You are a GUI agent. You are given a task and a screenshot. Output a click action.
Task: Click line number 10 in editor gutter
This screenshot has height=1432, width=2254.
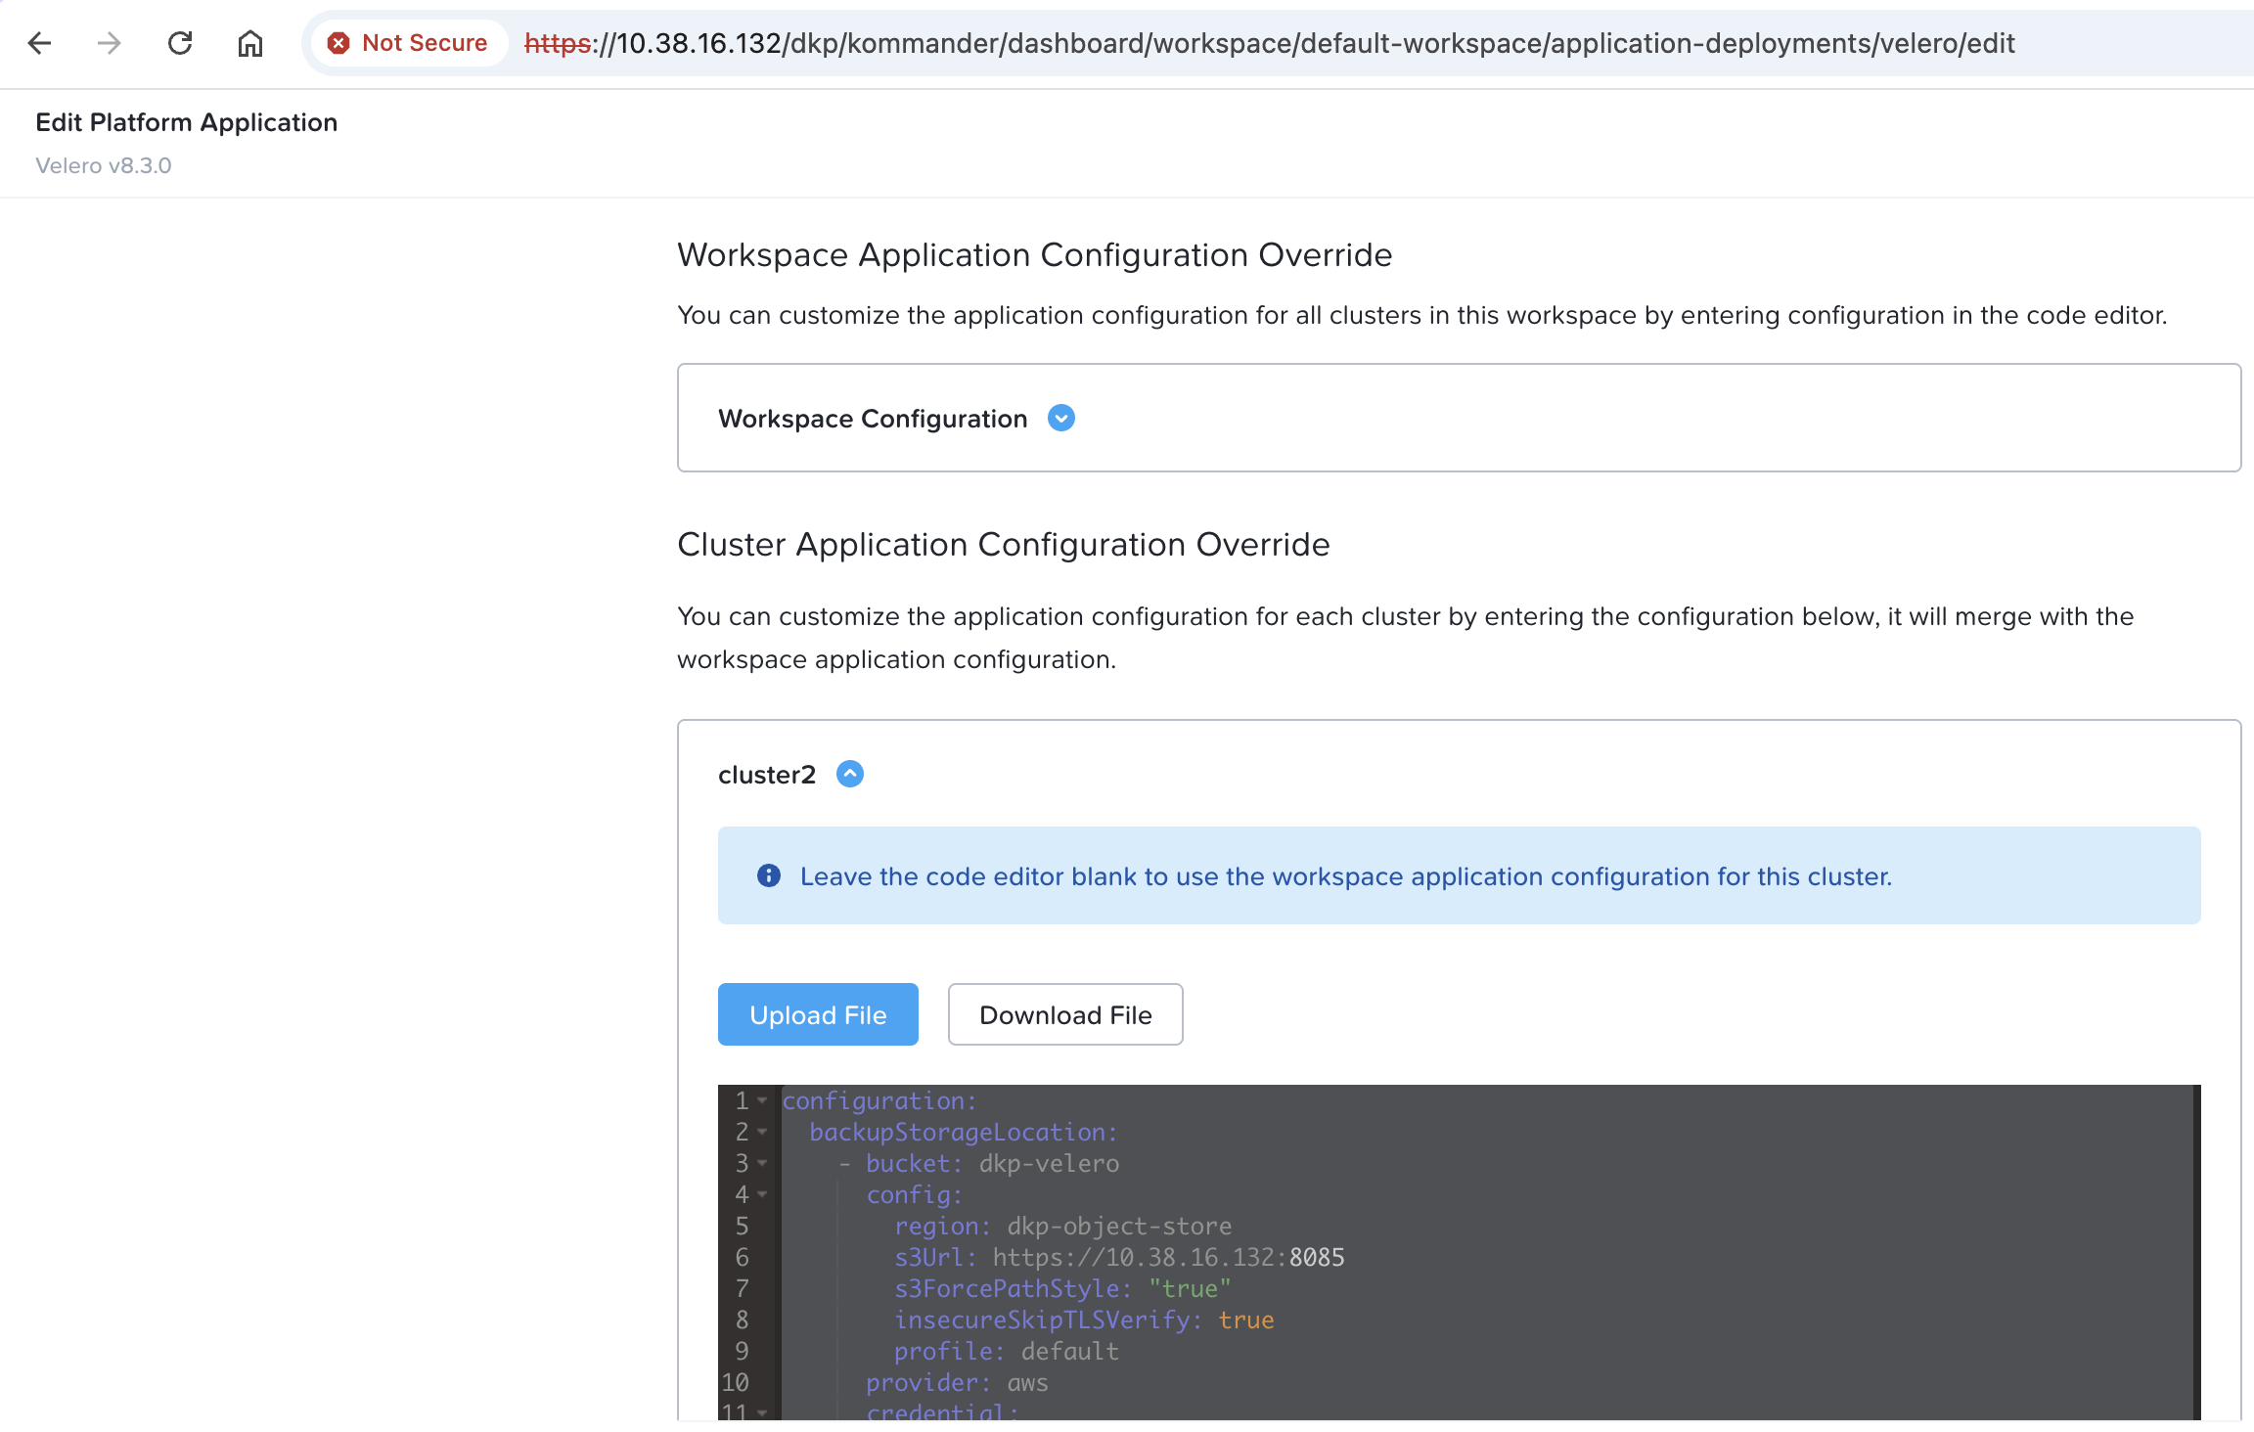tap(736, 1382)
